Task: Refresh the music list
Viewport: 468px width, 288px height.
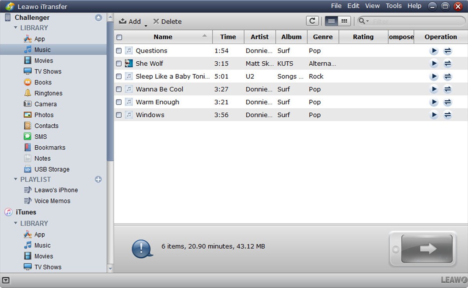Action: pos(312,21)
